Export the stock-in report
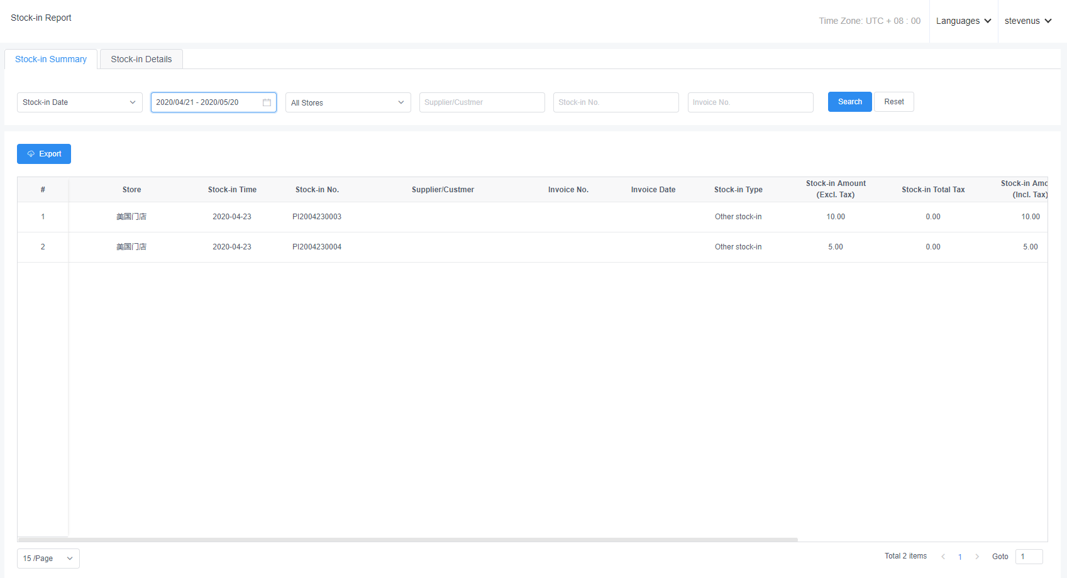The image size is (1067, 578). tap(44, 154)
